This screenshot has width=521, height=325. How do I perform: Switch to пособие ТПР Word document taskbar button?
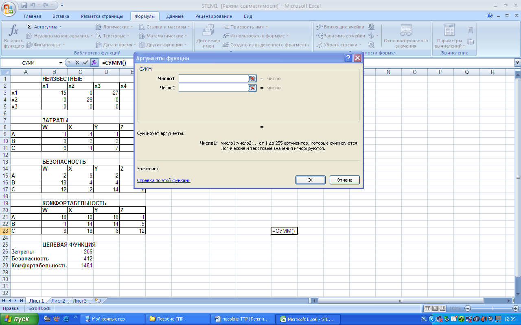243,319
